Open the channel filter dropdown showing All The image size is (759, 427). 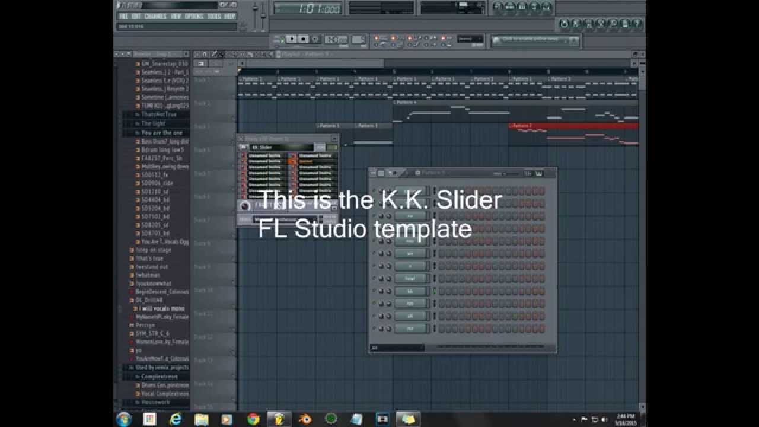pos(397,348)
